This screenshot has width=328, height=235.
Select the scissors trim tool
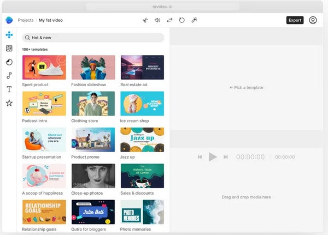pyautogui.click(x=145, y=20)
